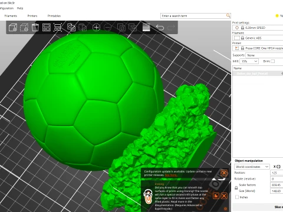Close the Ironing hint notification
283x212 pixels.
[224, 196]
